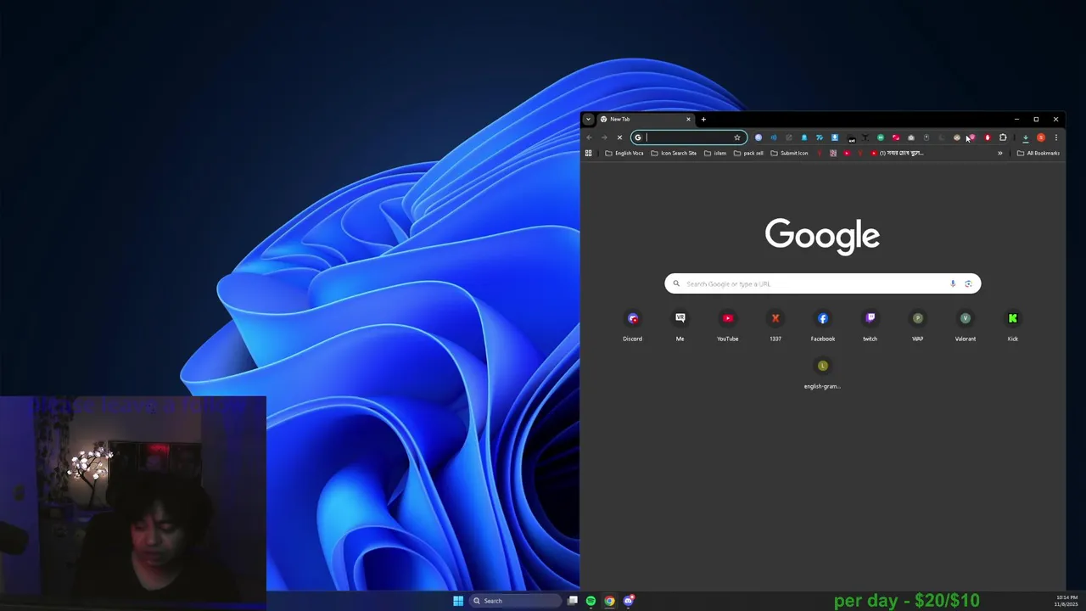
Task: Open Task View on the taskbar
Action: (x=573, y=601)
